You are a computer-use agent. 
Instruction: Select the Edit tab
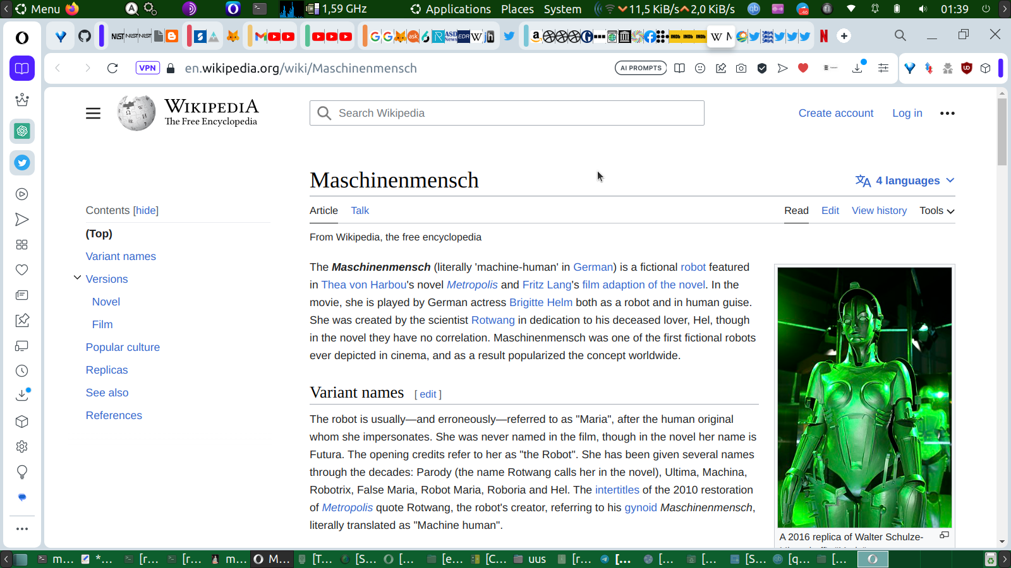click(830, 211)
